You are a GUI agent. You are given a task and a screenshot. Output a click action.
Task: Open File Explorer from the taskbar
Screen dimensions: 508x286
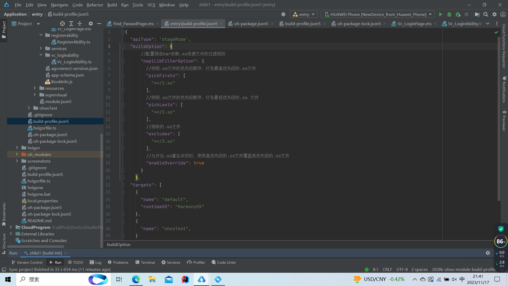[152, 279]
